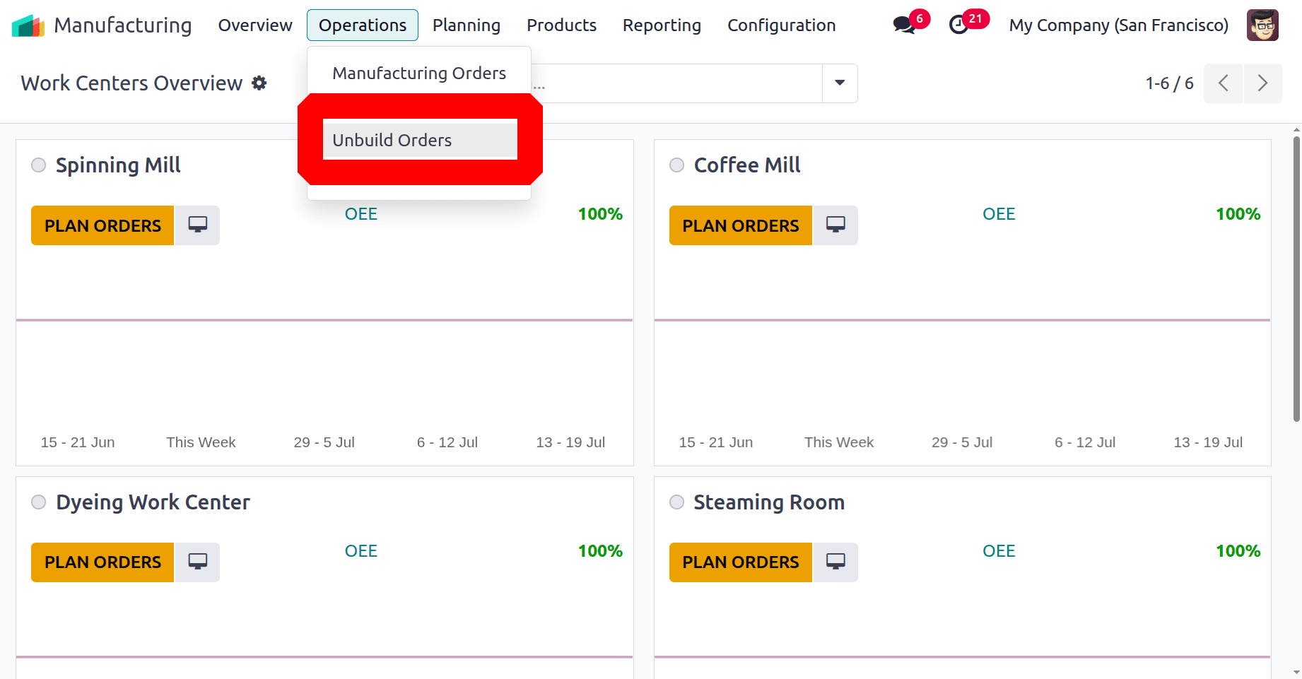Click '29 - 5 Jul' label in Coffee Mill chart

coord(962,442)
